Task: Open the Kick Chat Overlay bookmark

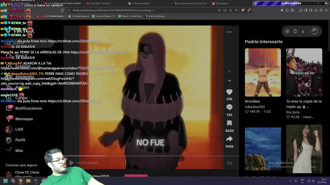Action: tap(155, 16)
